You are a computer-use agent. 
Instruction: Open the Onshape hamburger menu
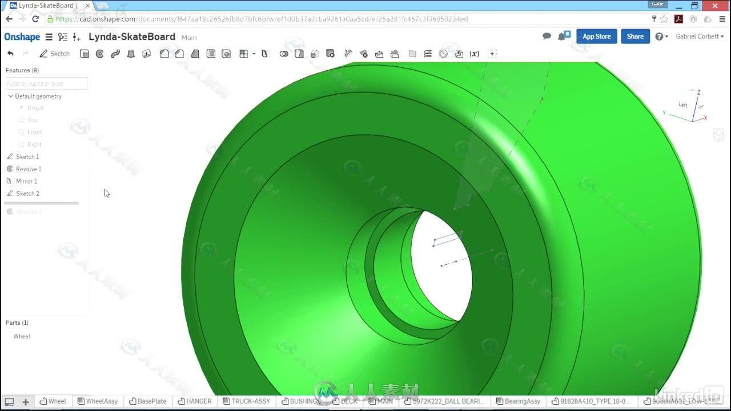(x=49, y=37)
